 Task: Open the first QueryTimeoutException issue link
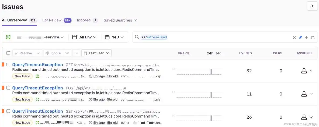[x=37, y=65]
